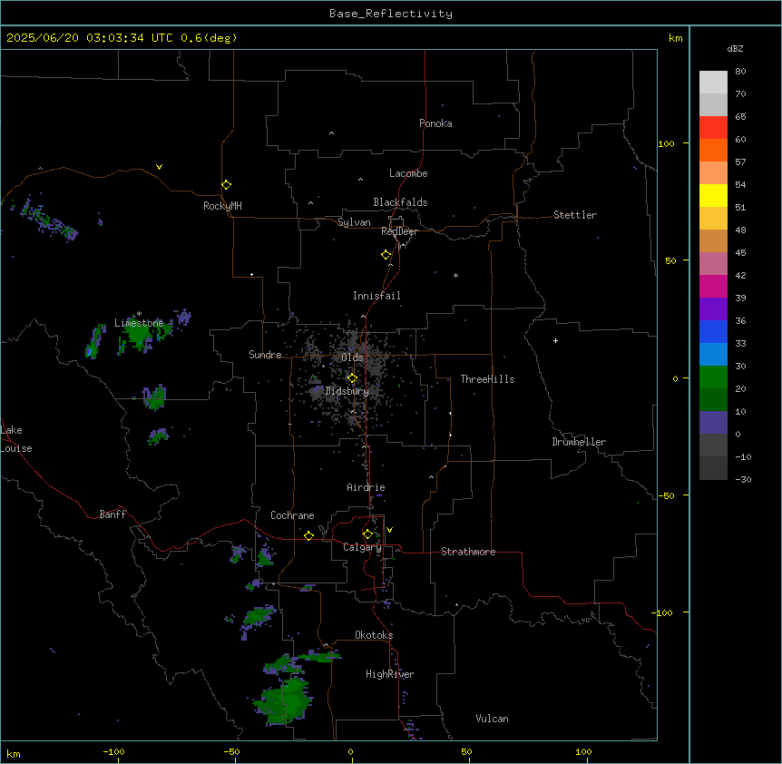The height and width of the screenshot is (764, 782).
Task: Click the Base_Reflectivity title
Action: (x=391, y=14)
